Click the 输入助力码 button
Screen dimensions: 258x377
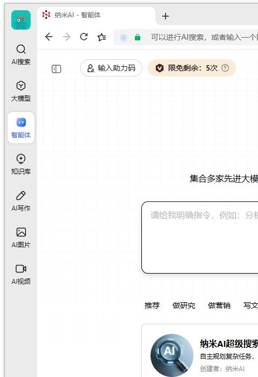[111, 68]
